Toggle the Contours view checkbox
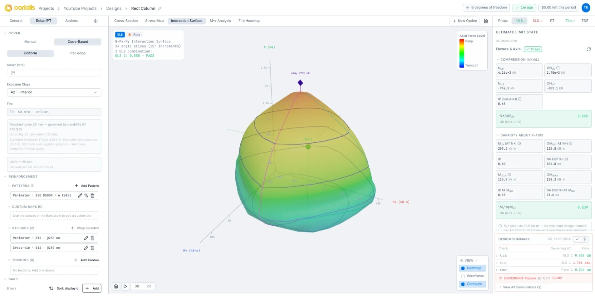595x300 pixels. (x=463, y=284)
